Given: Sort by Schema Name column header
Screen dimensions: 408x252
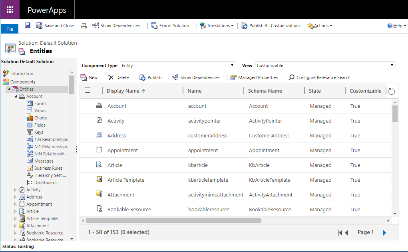Looking at the screenshot, I should click(265, 91).
